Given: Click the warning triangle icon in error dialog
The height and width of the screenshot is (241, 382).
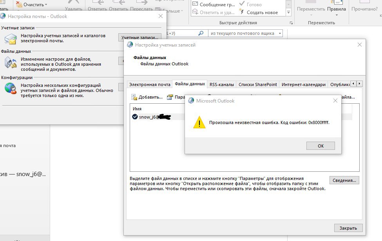Looking at the screenshot, I should (x=199, y=122).
